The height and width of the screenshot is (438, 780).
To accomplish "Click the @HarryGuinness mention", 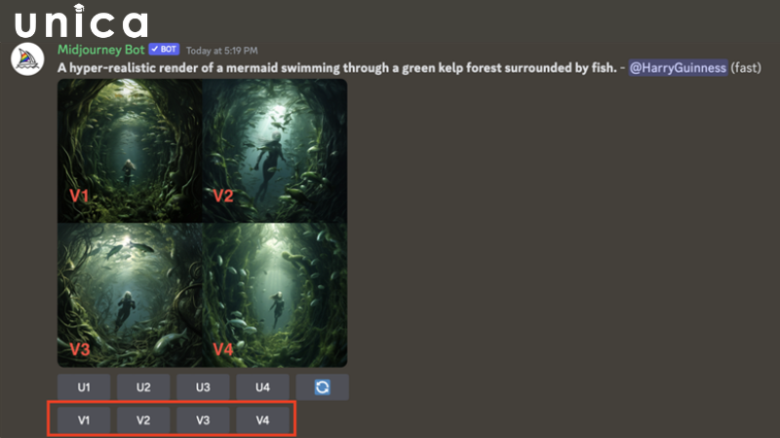I will click(678, 67).
